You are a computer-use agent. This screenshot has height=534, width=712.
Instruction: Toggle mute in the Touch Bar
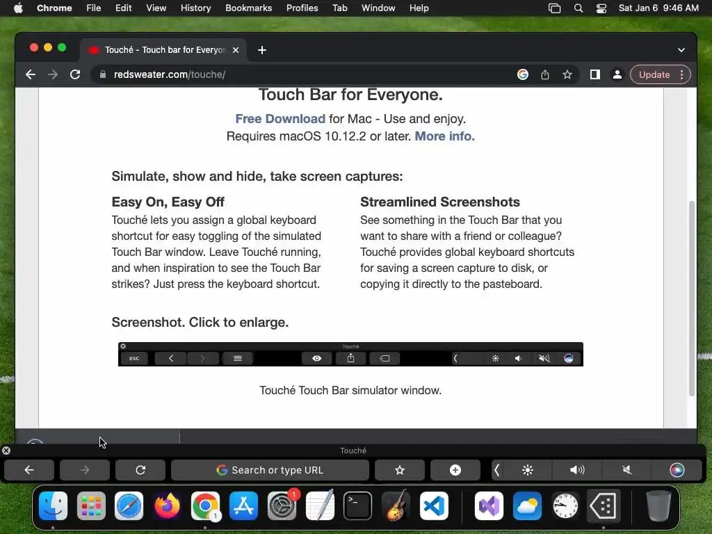(627, 470)
